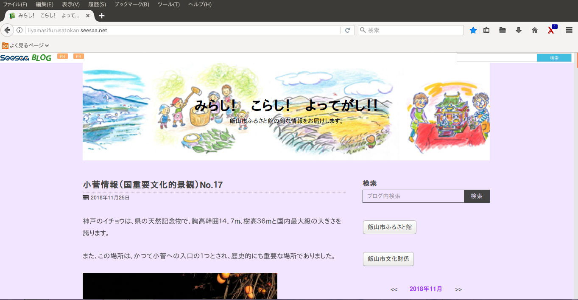Go back using the browser back arrow
The height and width of the screenshot is (300, 578).
(x=7, y=30)
